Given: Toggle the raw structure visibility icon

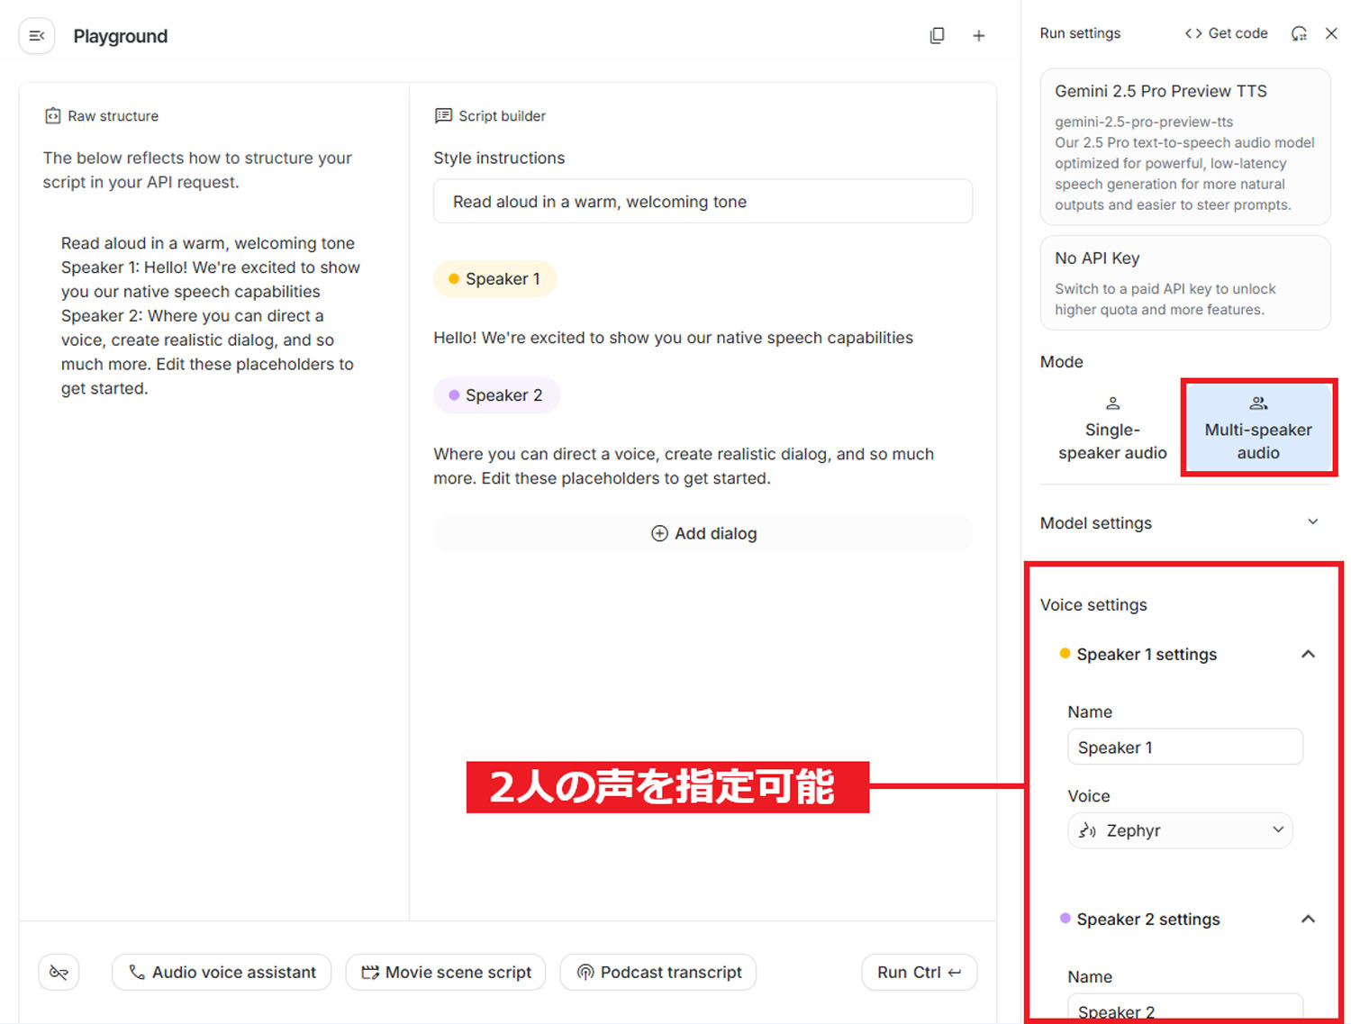Looking at the screenshot, I should coord(59,973).
